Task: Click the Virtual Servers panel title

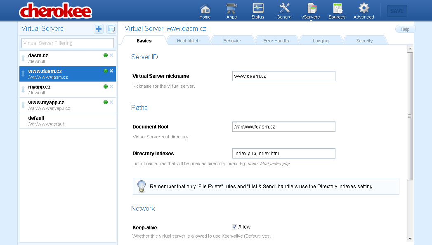Action: tap(42, 28)
